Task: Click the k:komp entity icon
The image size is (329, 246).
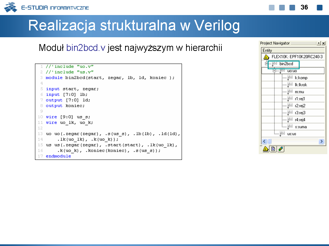Action: point(290,78)
